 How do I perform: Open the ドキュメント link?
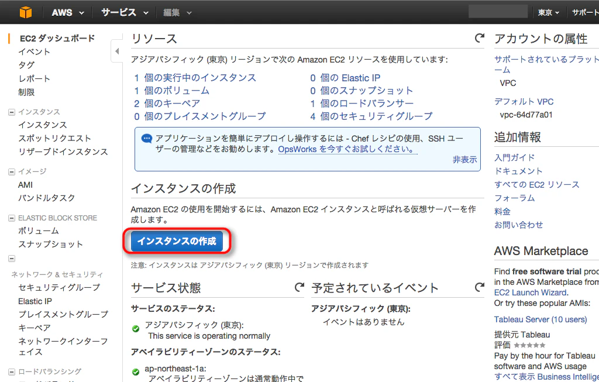pos(518,171)
